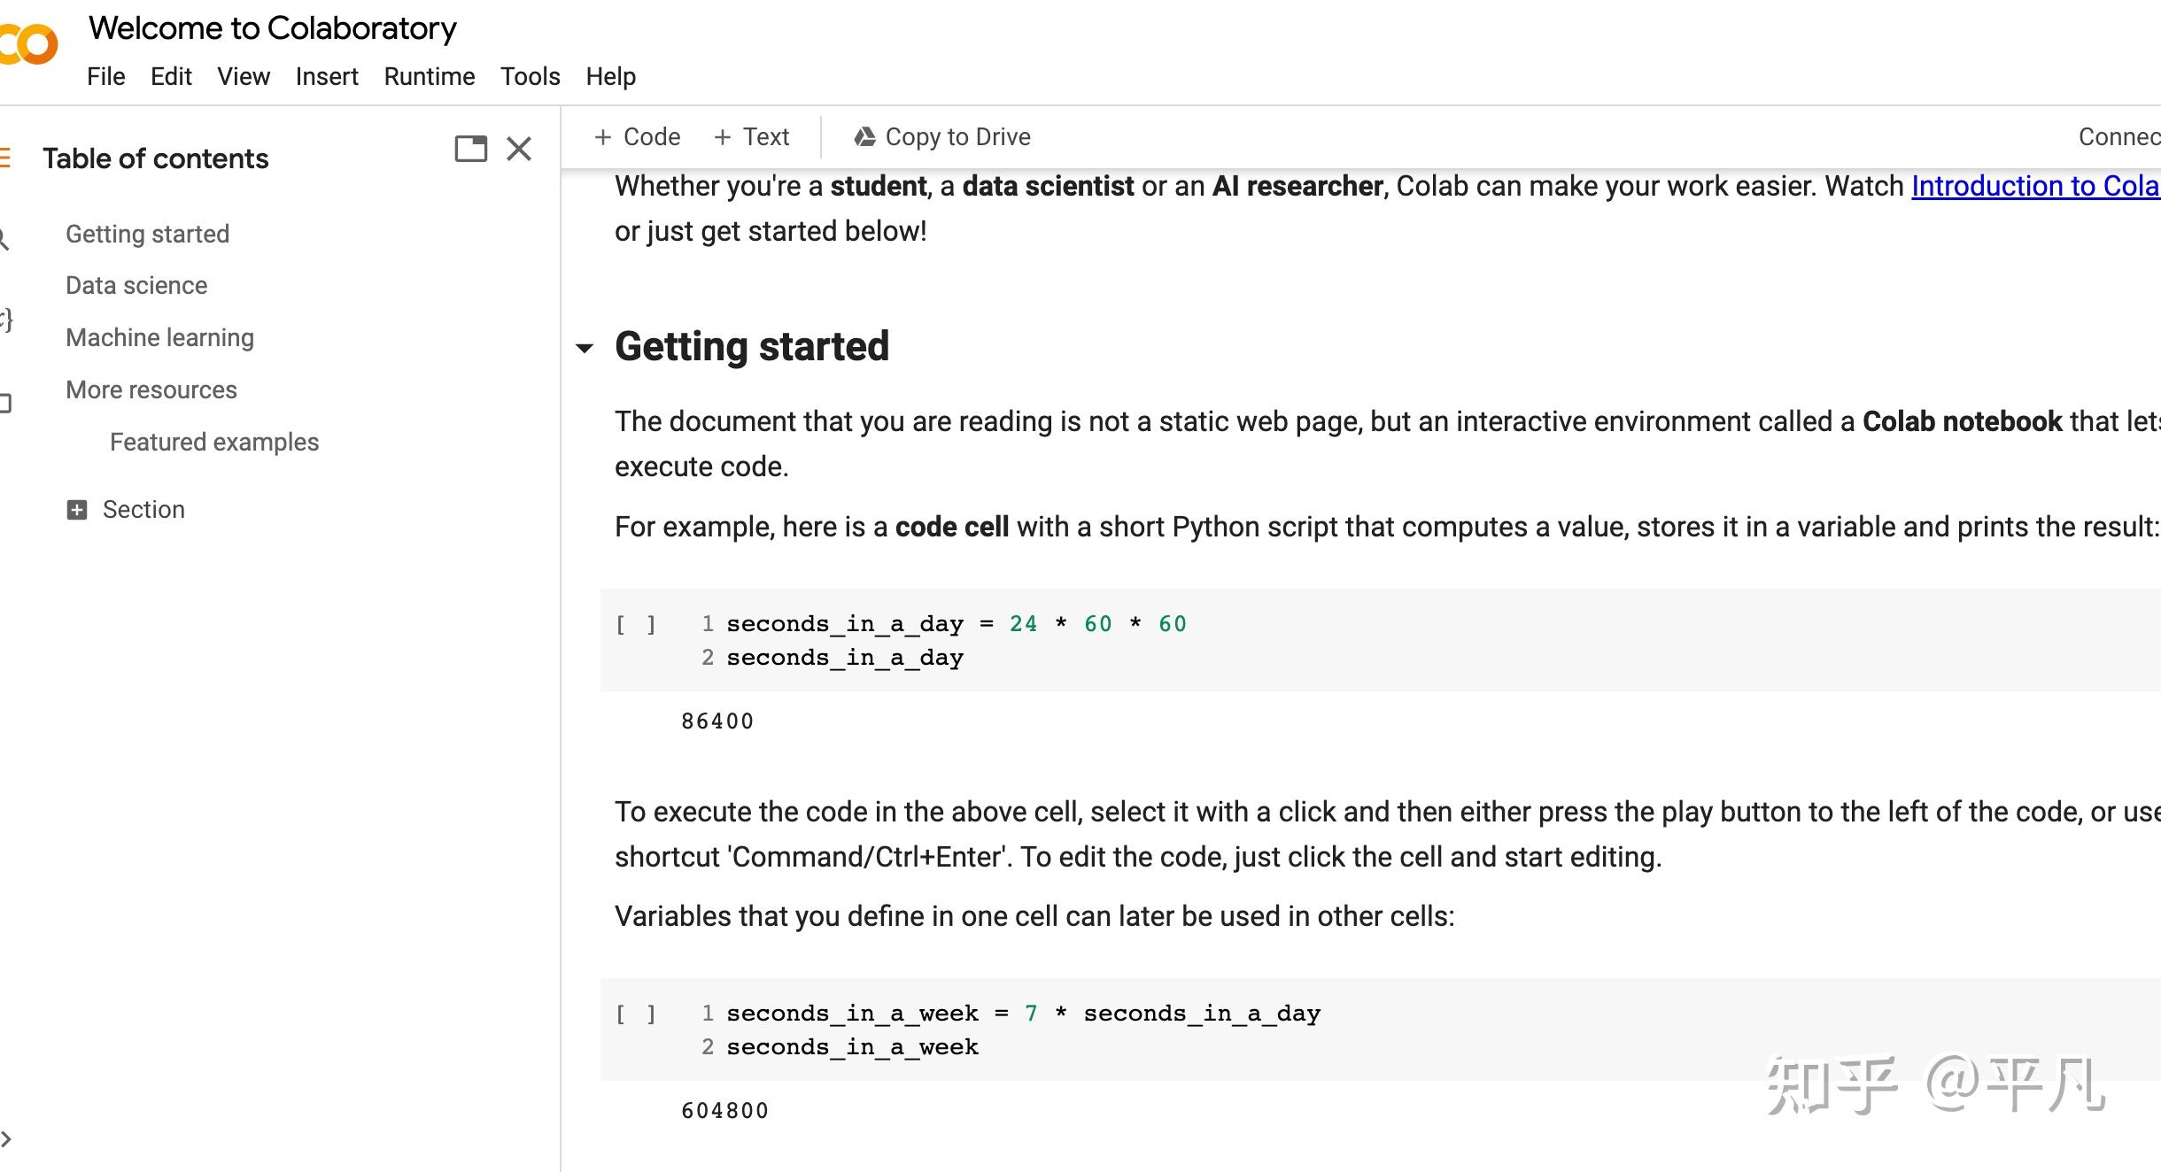
Task: Click the Google Drive icon in toolbar
Action: coord(864,137)
